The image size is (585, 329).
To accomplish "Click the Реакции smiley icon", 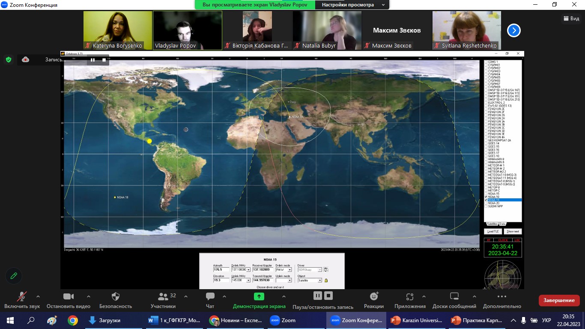I will point(374,296).
